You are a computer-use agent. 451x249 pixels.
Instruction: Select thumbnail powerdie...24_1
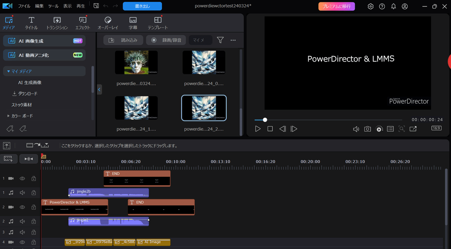tap(136, 108)
